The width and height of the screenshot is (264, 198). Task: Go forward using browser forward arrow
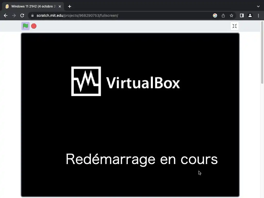click(14, 15)
